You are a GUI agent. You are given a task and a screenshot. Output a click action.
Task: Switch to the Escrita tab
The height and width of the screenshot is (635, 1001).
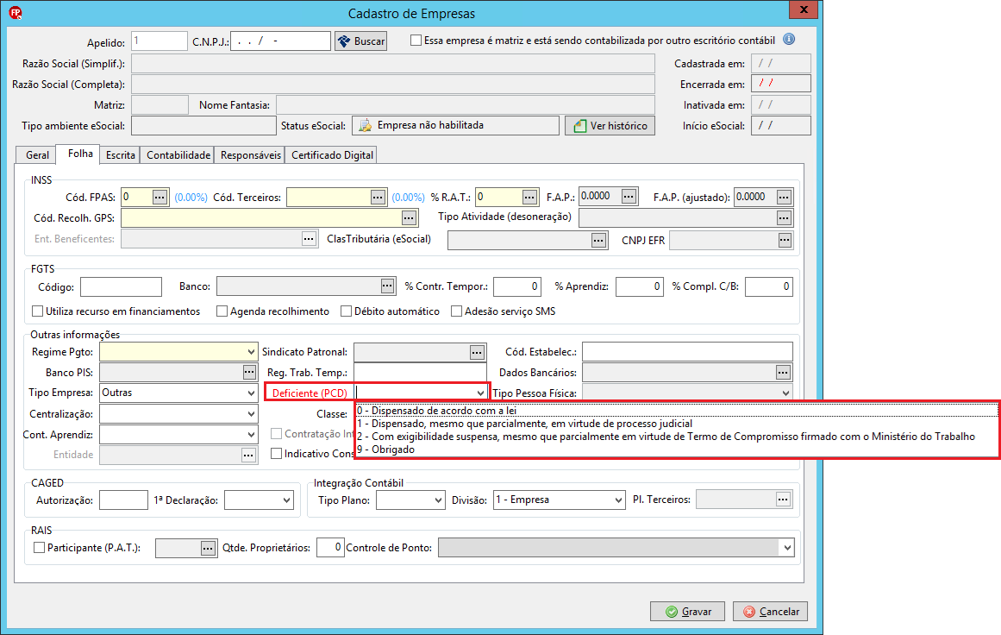pos(121,155)
